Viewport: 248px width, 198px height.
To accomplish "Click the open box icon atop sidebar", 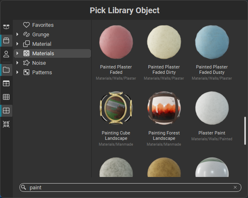I will point(6,27).
